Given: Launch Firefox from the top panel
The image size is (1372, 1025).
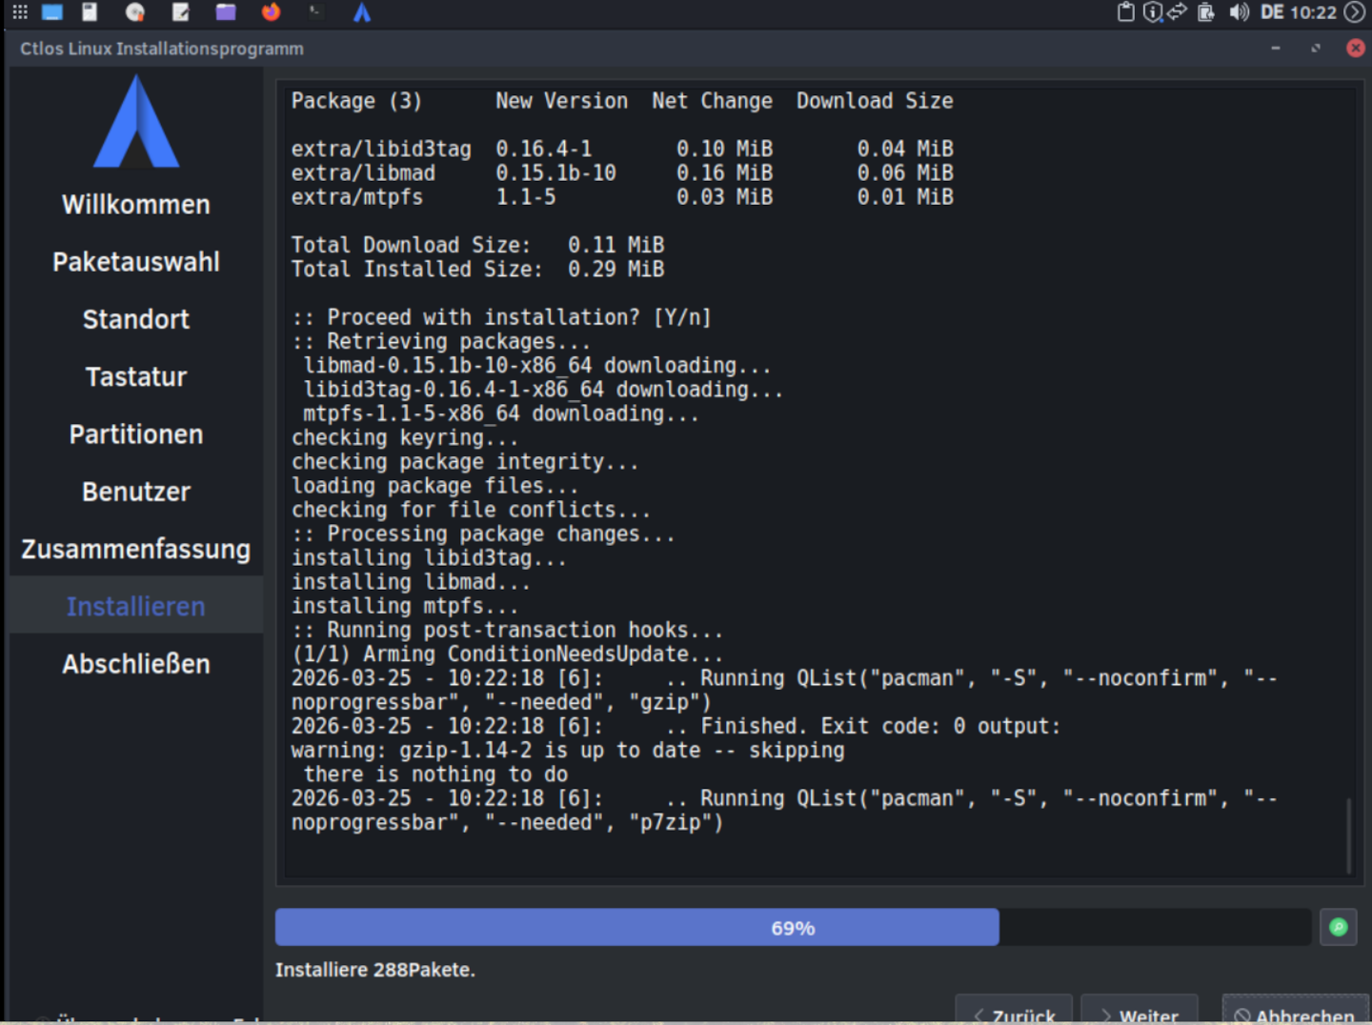Looking at the screenshot, I should click(x=272, y=12).
